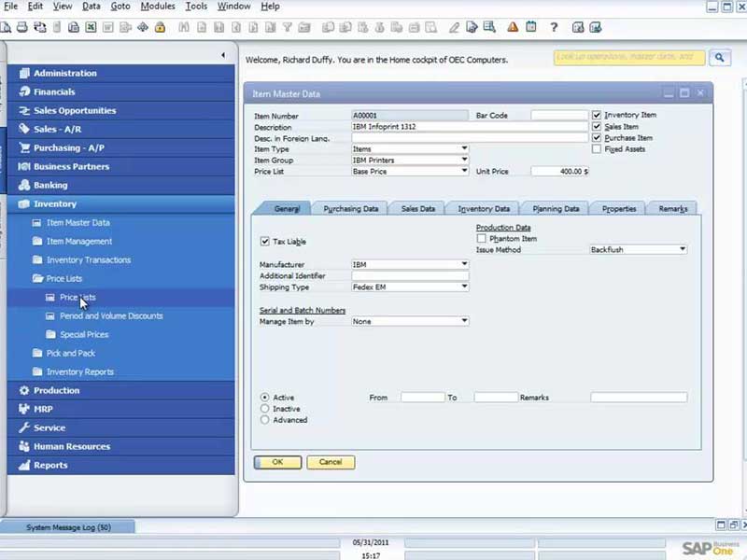Click the search magnifier beside the lookup field
Viewport: 747px width, 560px height.
[717, 58]
